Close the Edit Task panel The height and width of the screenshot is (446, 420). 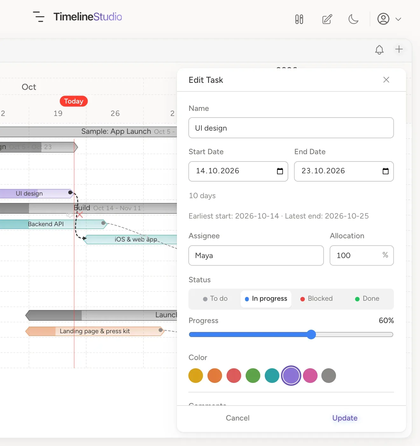[x=386, y=80]
